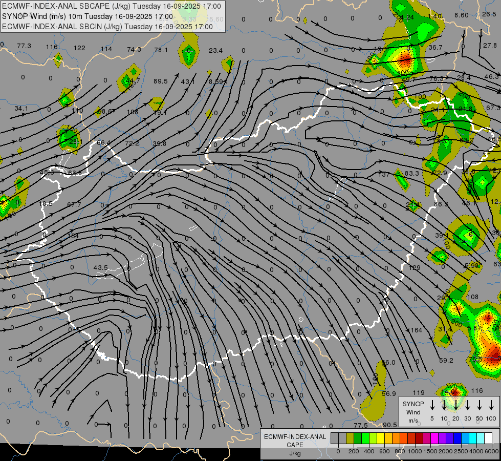Click the ECMWF-INDEX-ANAL CAPE legend label

click(x=295, y=441)
